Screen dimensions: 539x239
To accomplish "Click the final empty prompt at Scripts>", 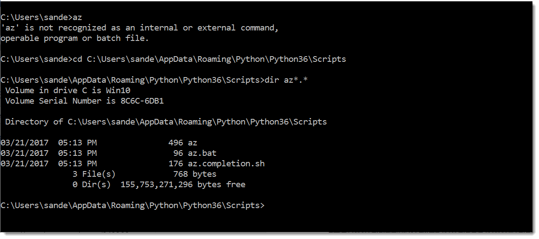I will [132, 205].
